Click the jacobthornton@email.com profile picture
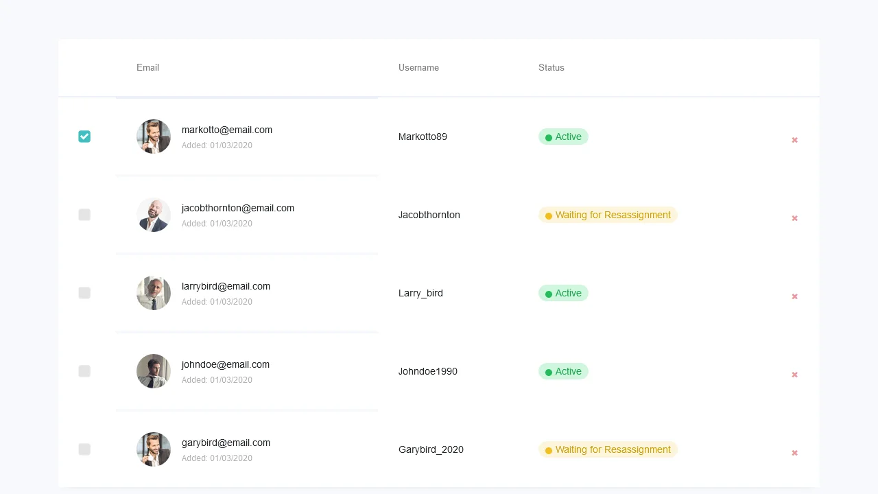This screenshot has height=494, width=878. (154, 215)
